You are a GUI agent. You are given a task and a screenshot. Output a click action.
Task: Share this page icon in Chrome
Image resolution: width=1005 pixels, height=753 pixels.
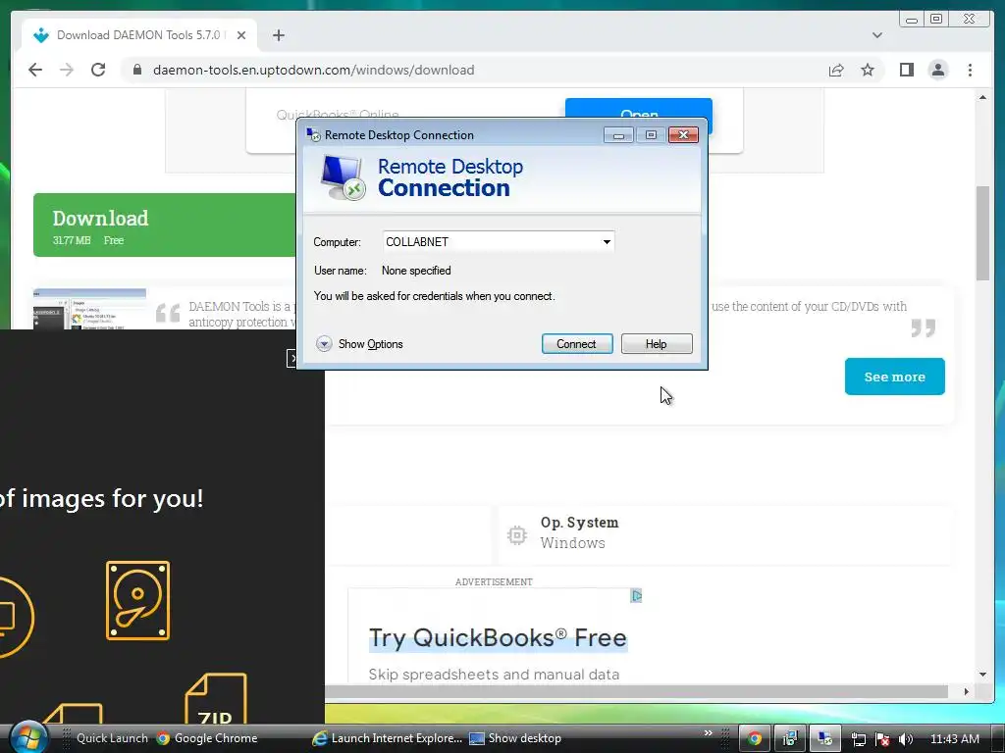[x=836, y=70]
